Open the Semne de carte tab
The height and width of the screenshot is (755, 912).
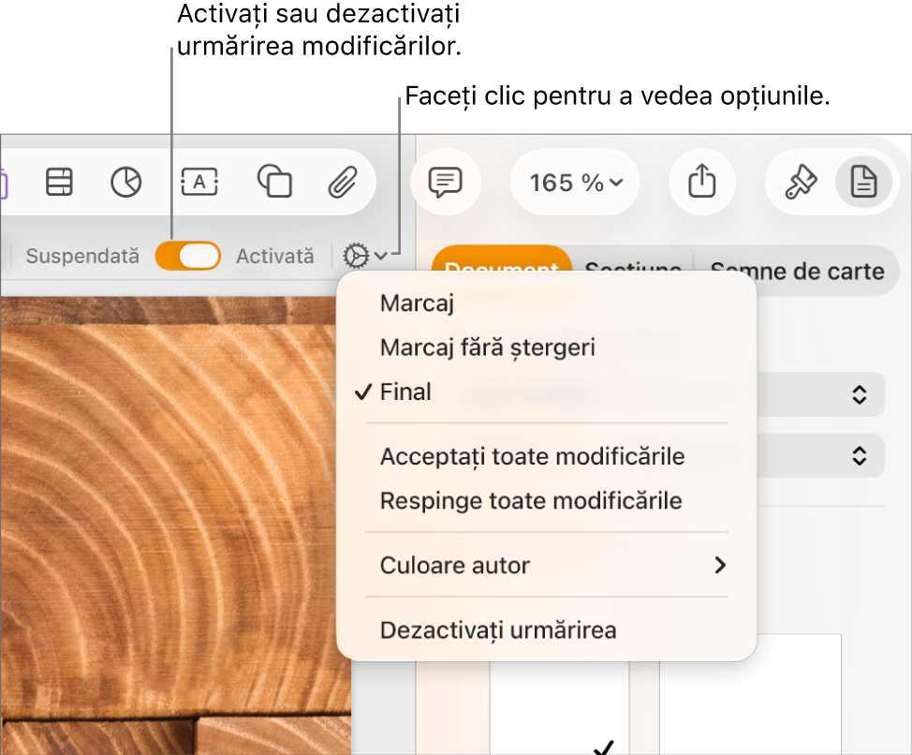point(797,271)
